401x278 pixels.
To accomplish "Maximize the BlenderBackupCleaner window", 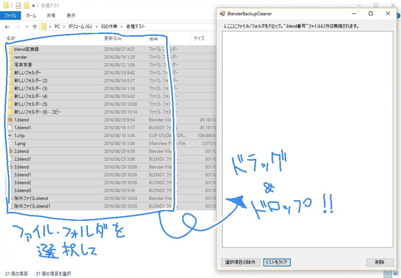I will pyautogui.click(x=370, y=14).
